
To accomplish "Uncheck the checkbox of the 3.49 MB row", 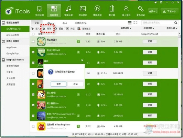I will pyautogui.click(x=33, y=105).
